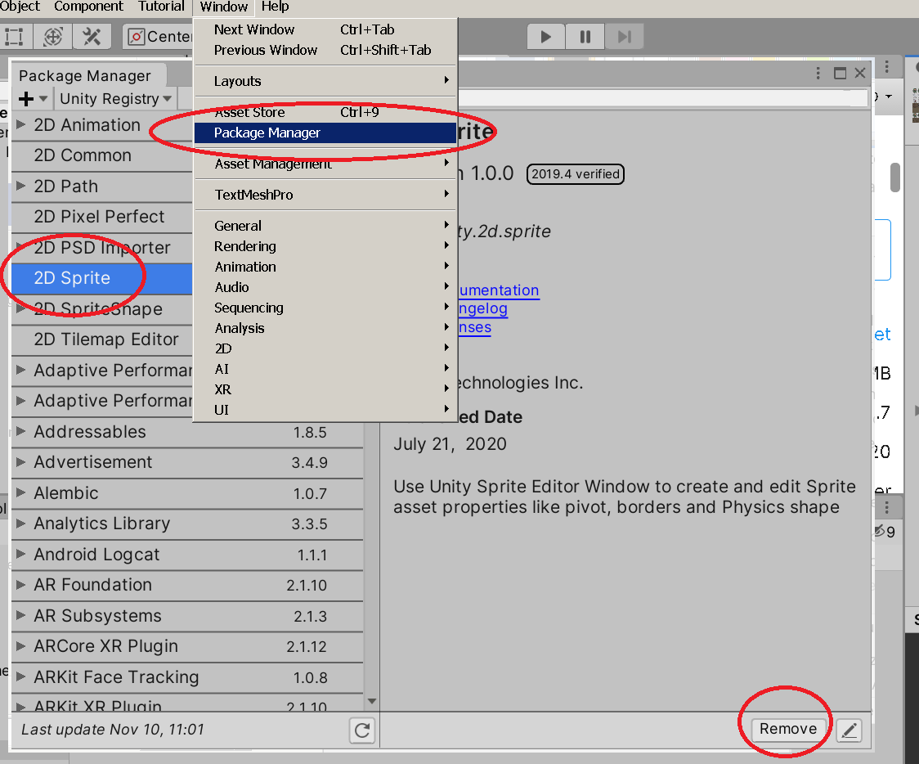Open the Help menu

tap(275, 7)
